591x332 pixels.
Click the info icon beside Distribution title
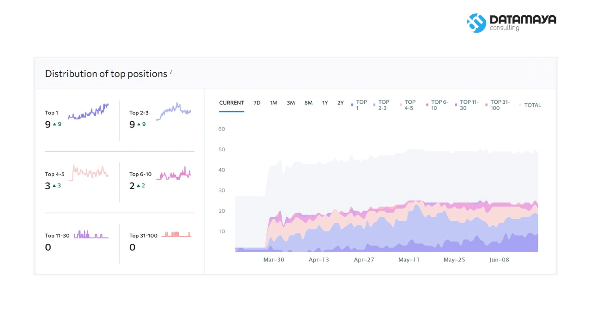pos(171,72)
